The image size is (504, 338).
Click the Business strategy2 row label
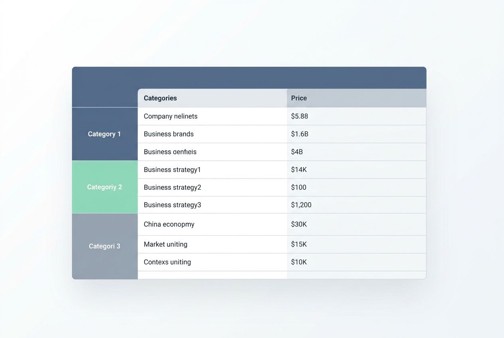tap(172, 187)
